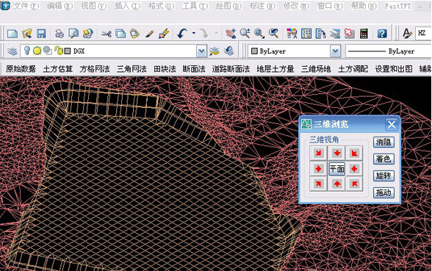Open the 视图(V) menu
432x271 pixels.
[x=94, y=6]
